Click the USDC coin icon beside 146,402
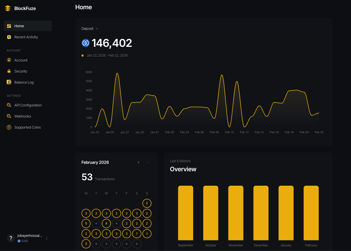351x251 pixels. [85, 43]
